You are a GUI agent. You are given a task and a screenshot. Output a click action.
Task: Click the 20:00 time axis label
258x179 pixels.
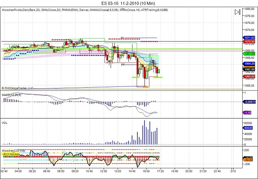(189, 171)
